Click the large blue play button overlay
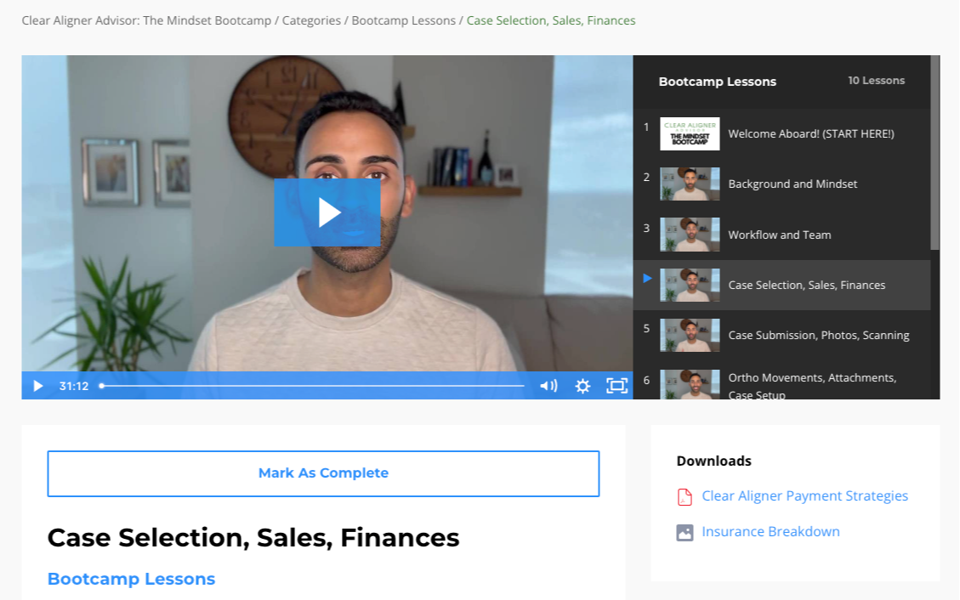960x600 pixels. click(327, 212)
